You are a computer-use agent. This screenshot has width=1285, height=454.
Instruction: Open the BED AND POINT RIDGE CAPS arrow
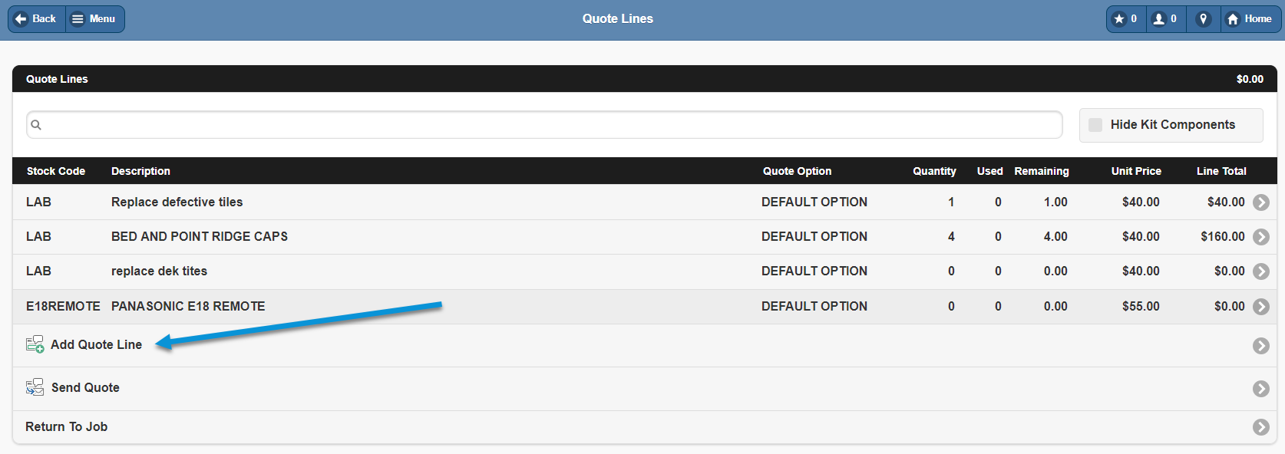pyautogui.click(x=1260, y=237)
